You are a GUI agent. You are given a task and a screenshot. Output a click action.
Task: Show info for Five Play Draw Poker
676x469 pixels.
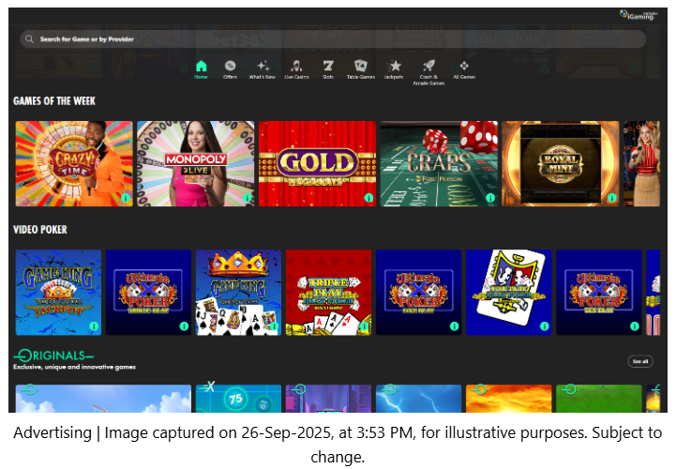coord(545,326)
